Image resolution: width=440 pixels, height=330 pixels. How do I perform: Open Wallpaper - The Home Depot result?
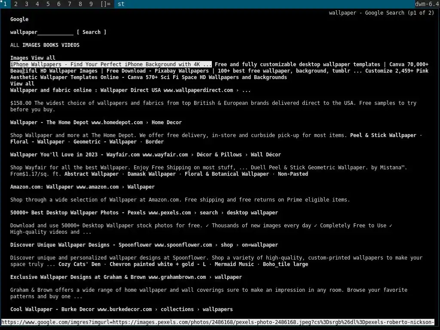coord(96,122)
